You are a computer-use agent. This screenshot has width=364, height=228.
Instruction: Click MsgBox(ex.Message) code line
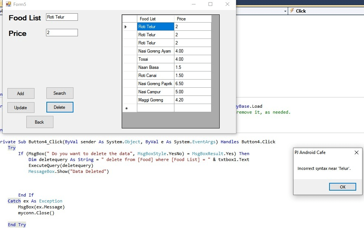click(x=41, y=207)
